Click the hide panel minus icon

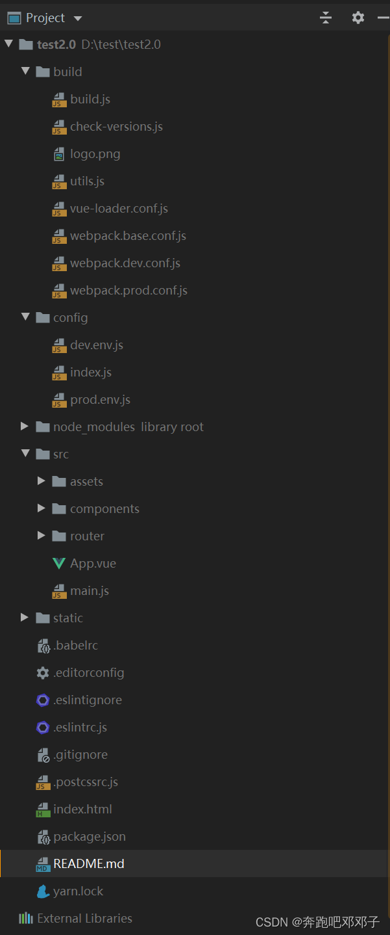[383, 18]
